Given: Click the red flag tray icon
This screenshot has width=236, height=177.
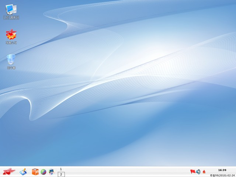Looking at the screenshot, I should (192, 171).
